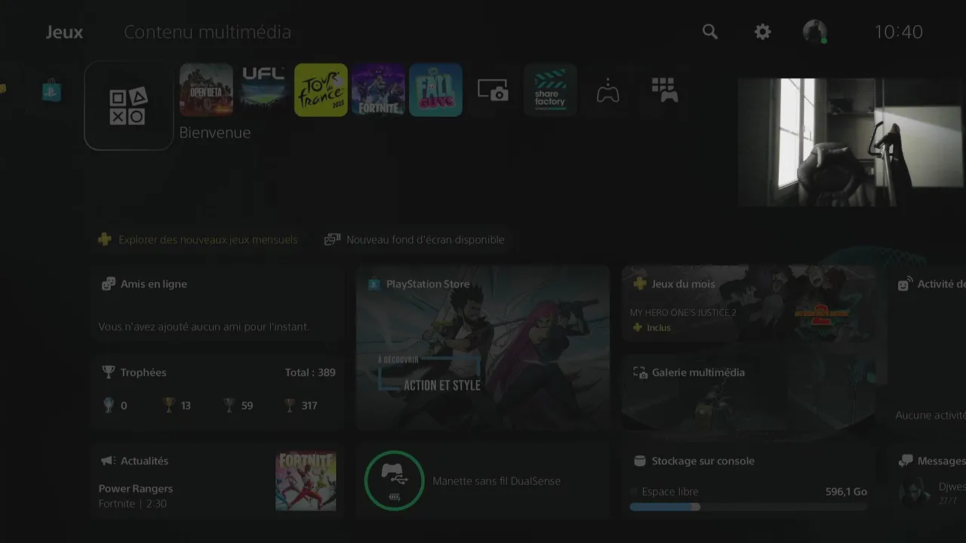Click the Stockage sur console disk icon
The image size is (966, 543).
click(640, 461)
